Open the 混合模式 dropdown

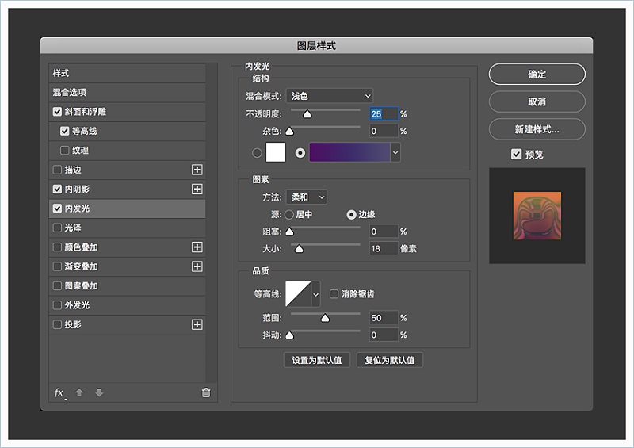coord(329,96)
